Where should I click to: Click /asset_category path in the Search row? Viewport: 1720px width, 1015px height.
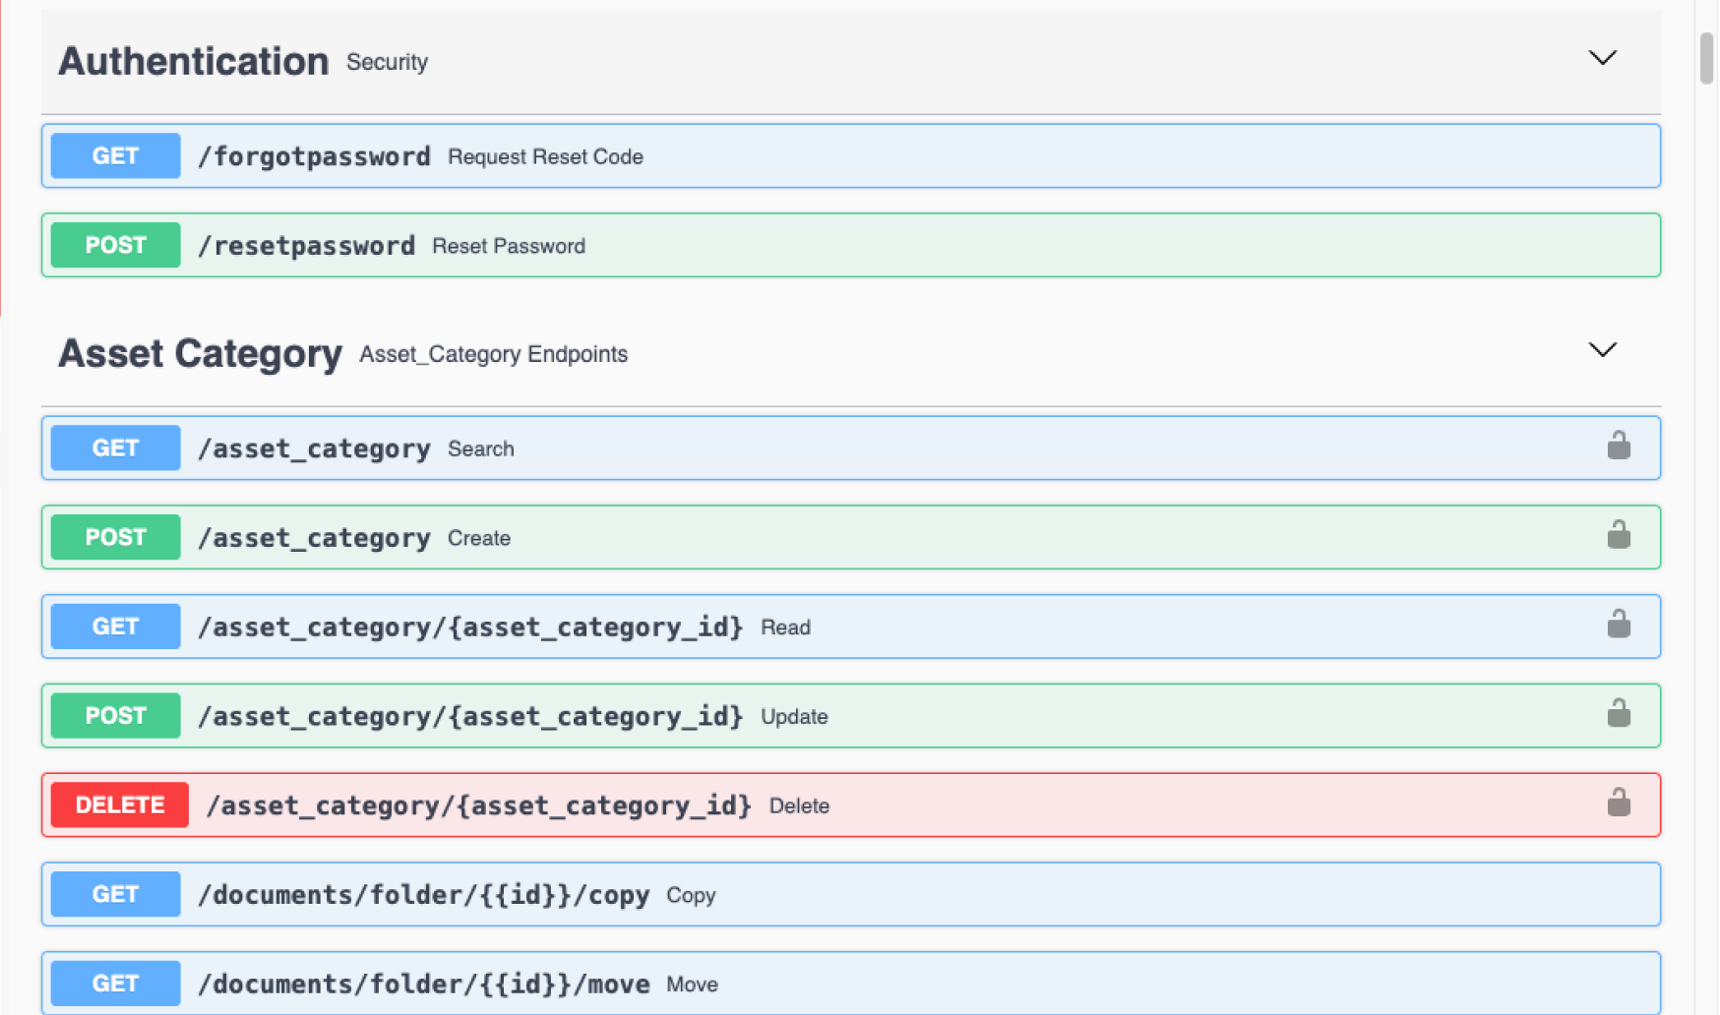point(314,448)
